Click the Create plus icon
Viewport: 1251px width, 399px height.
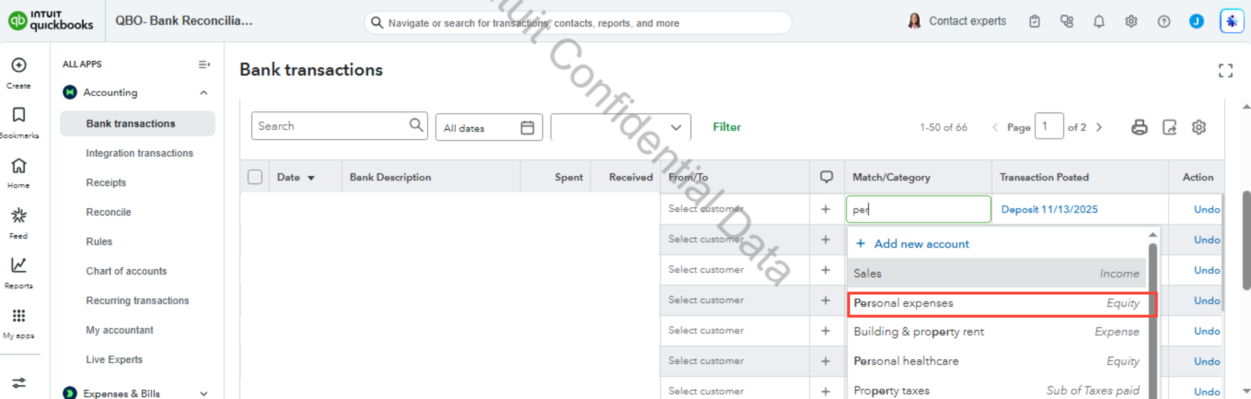18,66
